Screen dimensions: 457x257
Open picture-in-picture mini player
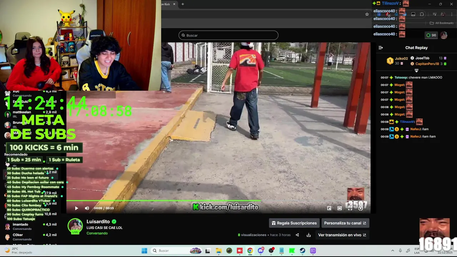(329, 208)
